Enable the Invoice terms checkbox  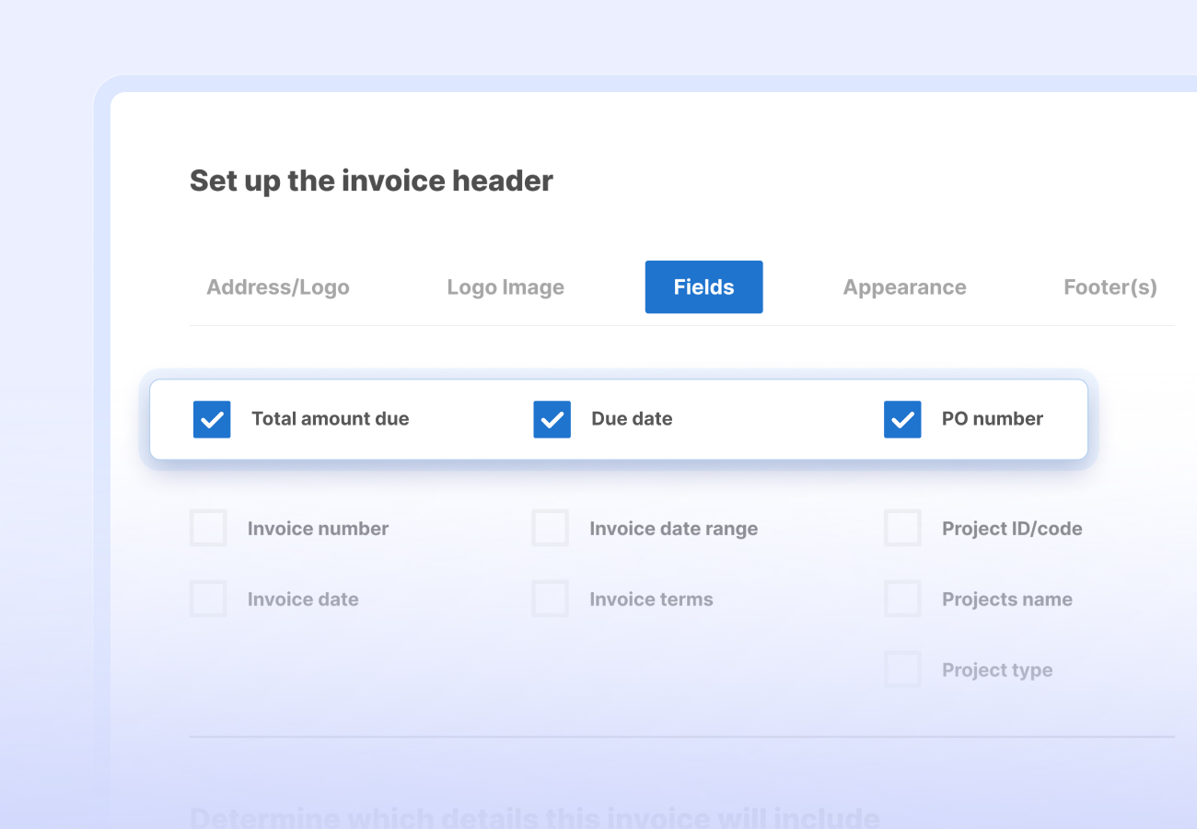pos(550,599)
